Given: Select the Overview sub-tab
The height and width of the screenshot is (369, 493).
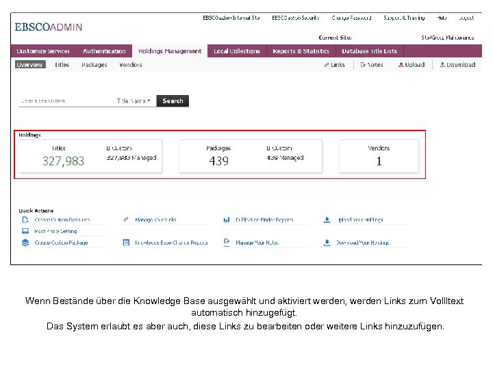Looking at the screenshot, I should [x=30, y=65].
